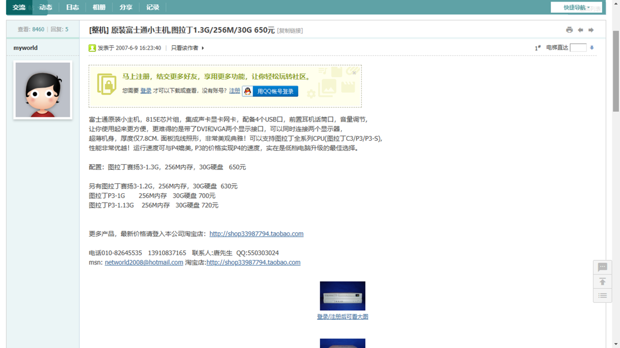Click the 复制链接 copy link
This screenshot has height=348, width=620.
[x=290, y=31]
